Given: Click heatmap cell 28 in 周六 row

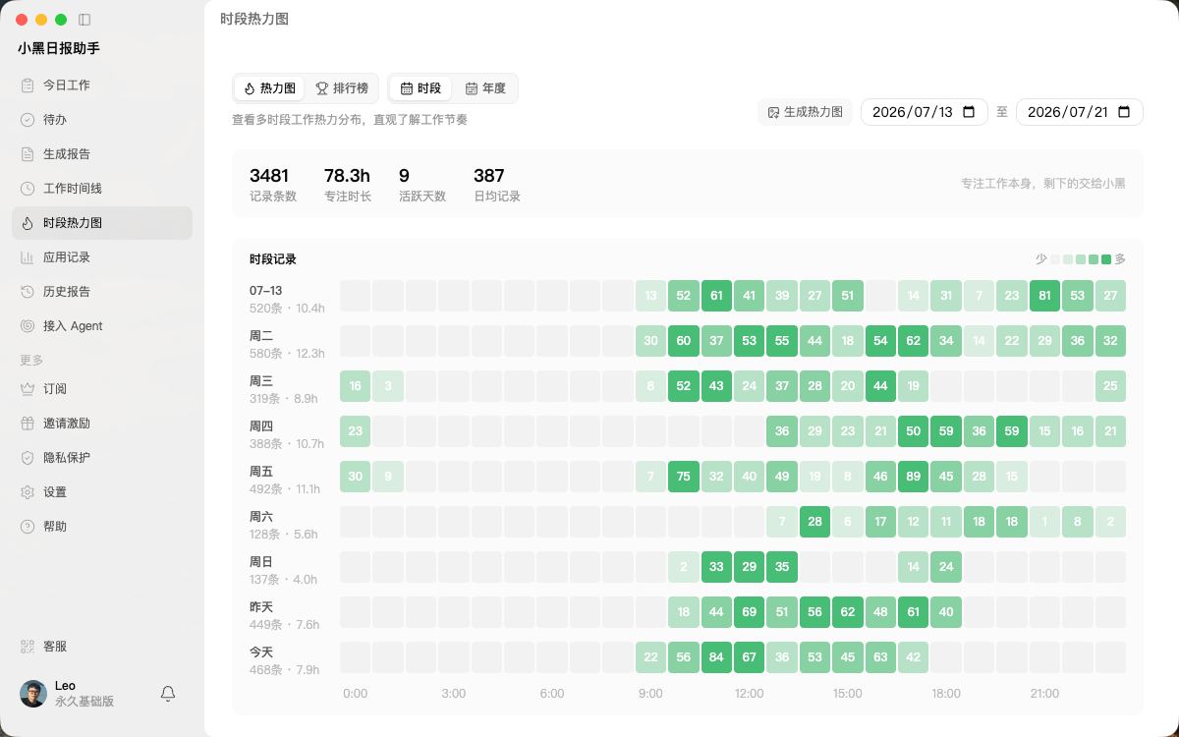Looking at the screenshot, I should point(814,522).
